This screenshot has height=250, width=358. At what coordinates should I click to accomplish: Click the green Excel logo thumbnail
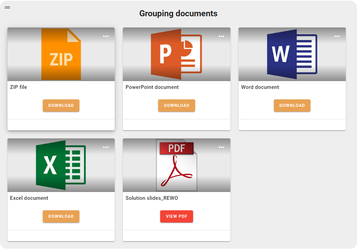coord(61,165)
